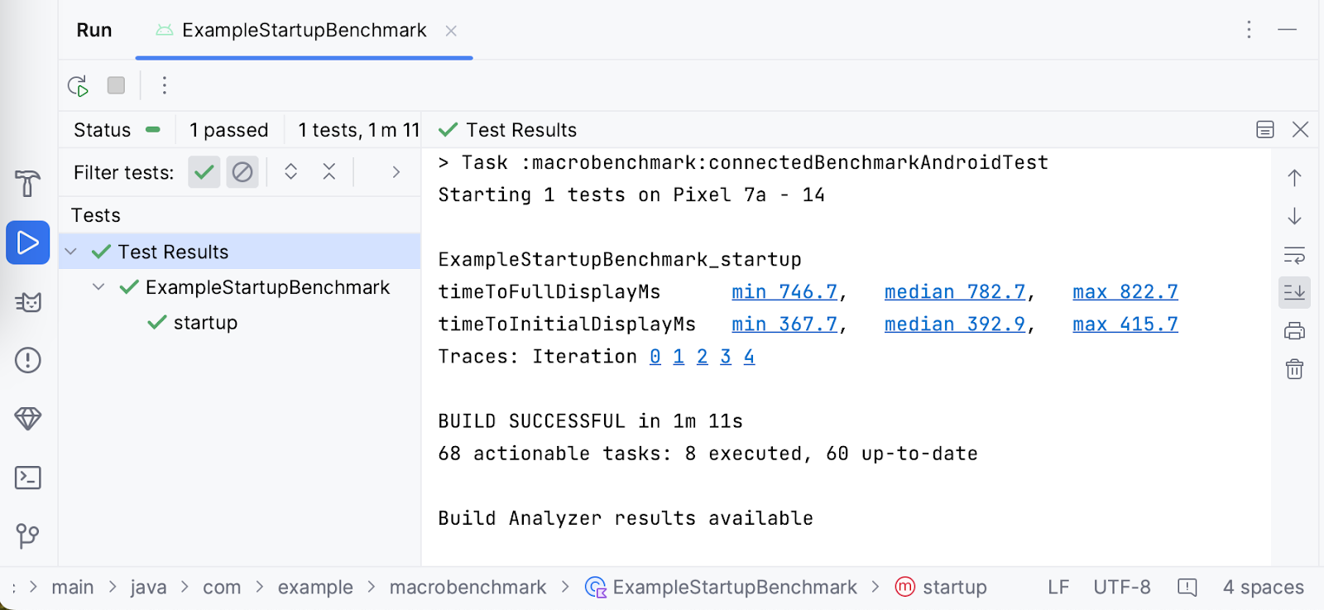Viewport: 1324px width, 610px height.
Task: Toggle the show ignored tests filter
Action: click(242, 172)
